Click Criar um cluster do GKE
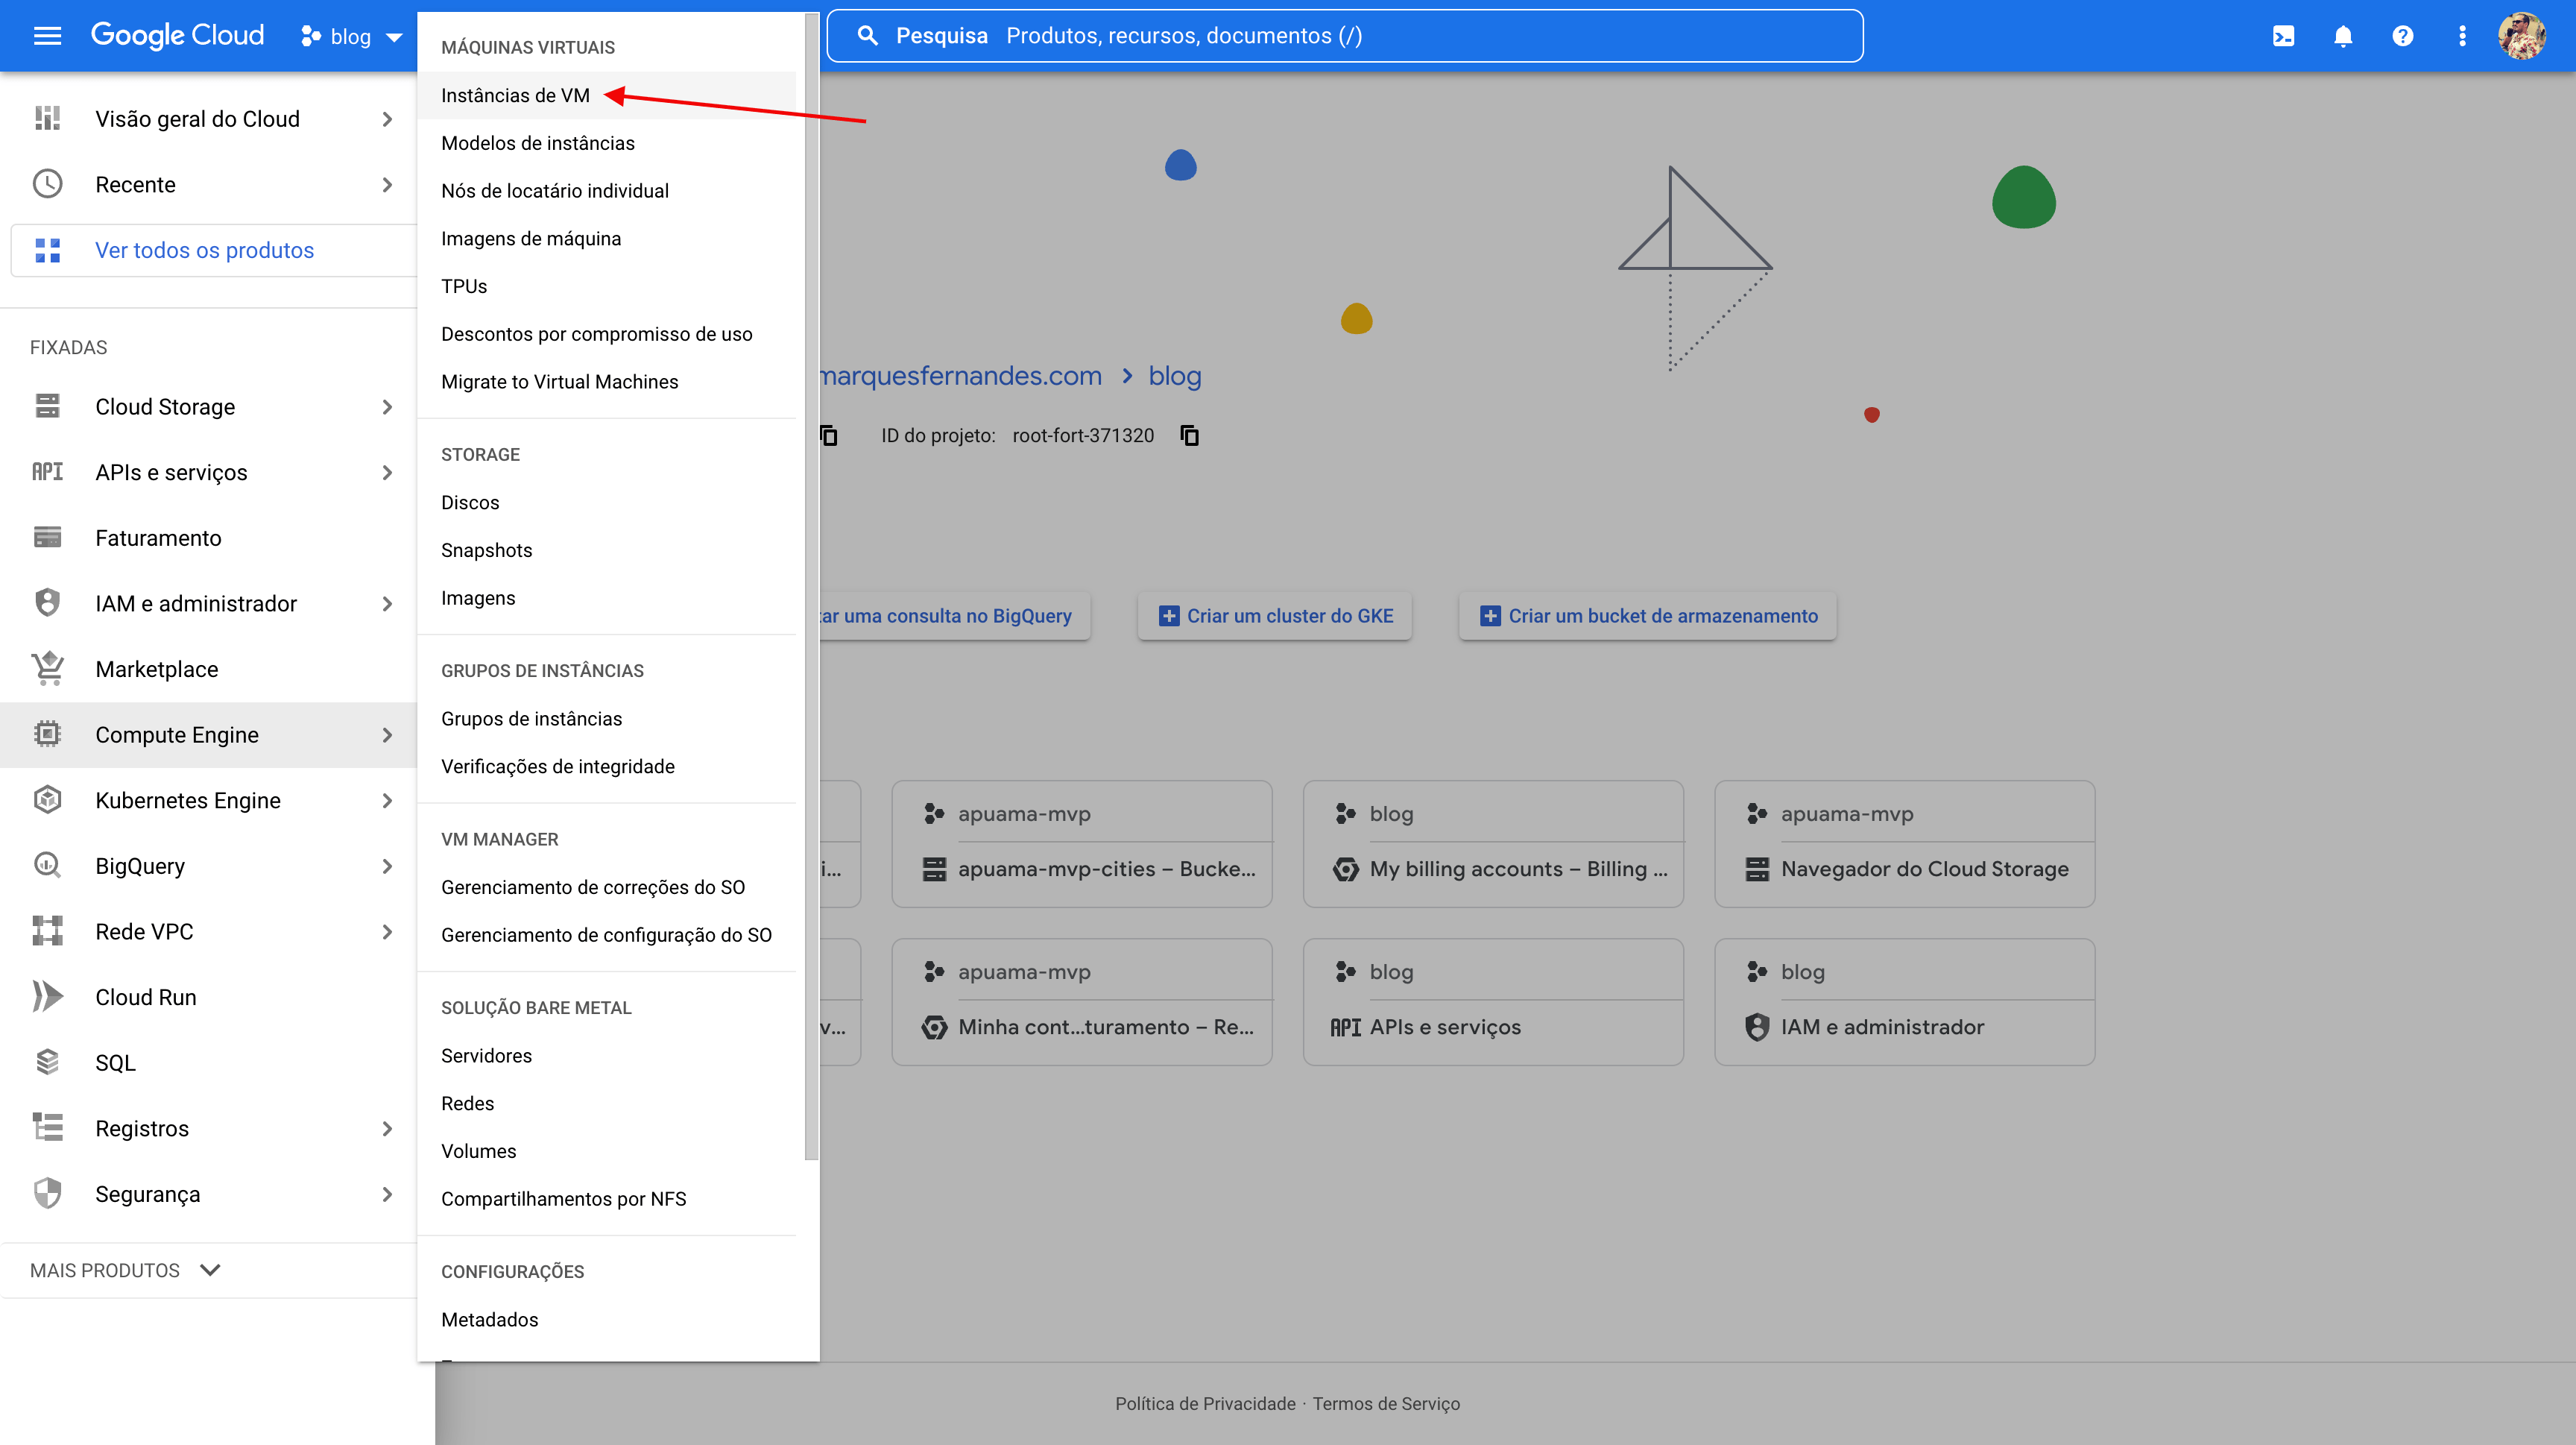 pyautogui.click(x=1275, y=616)
